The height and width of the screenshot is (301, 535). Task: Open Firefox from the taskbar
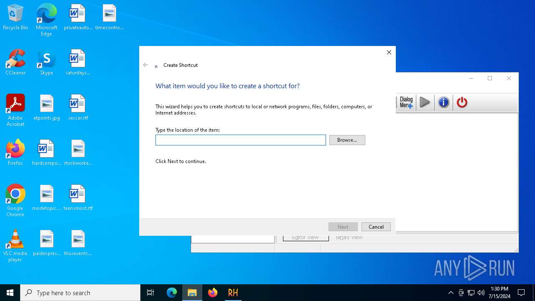tap(213, 293)
